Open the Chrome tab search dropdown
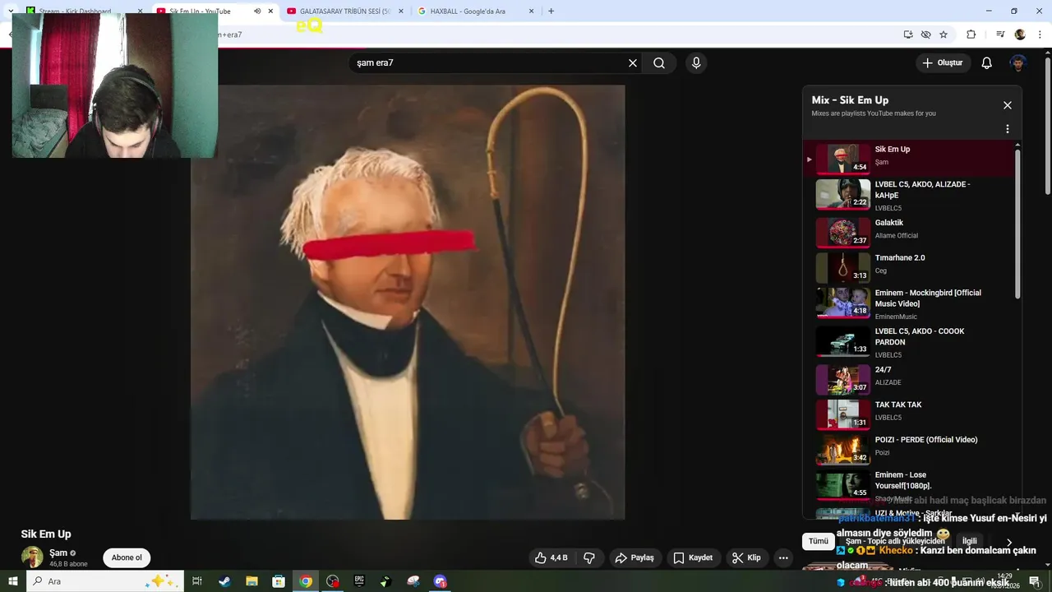 (x=11, y=12)
